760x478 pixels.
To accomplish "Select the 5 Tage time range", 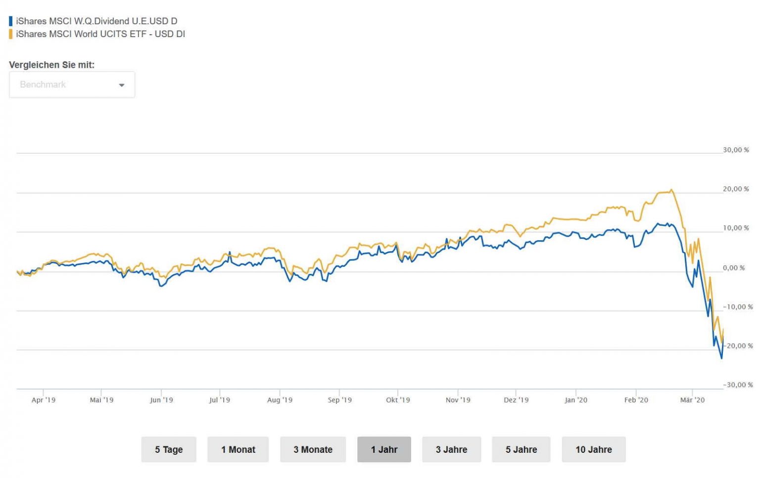I will point(169,449).
